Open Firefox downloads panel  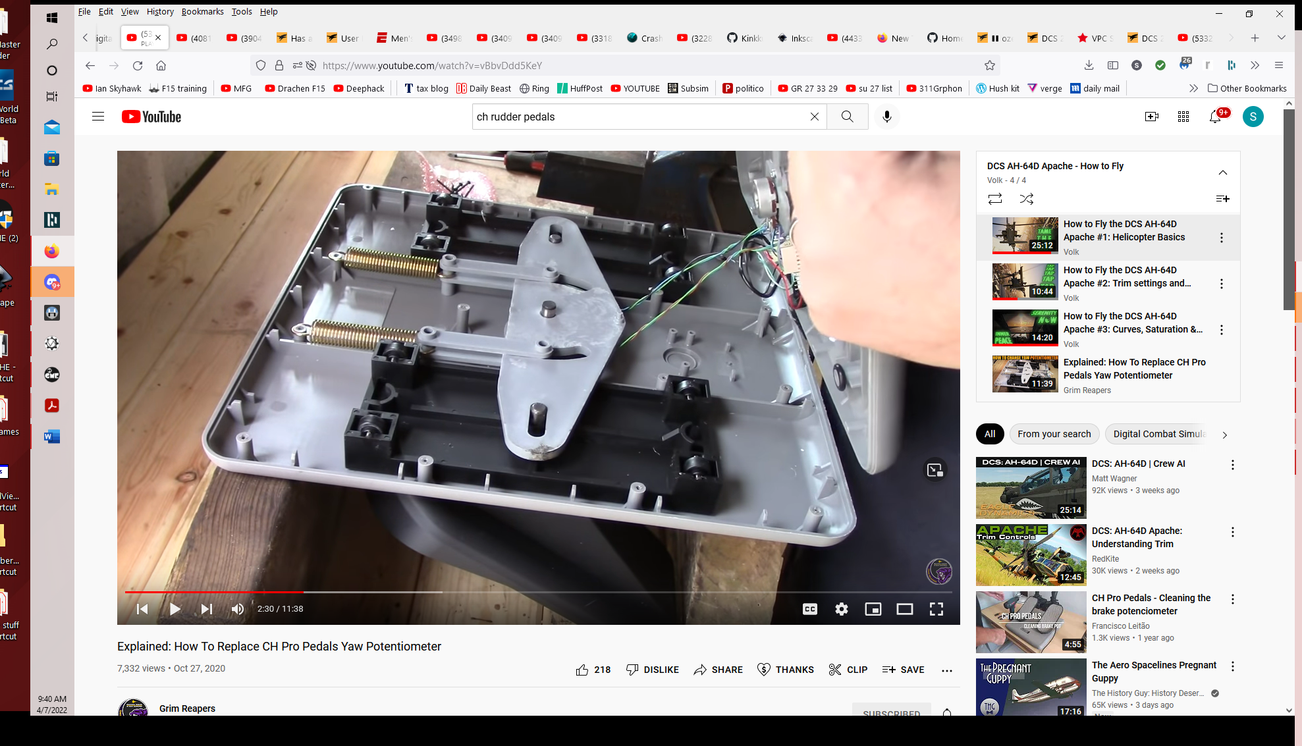tap(1089, 65)
